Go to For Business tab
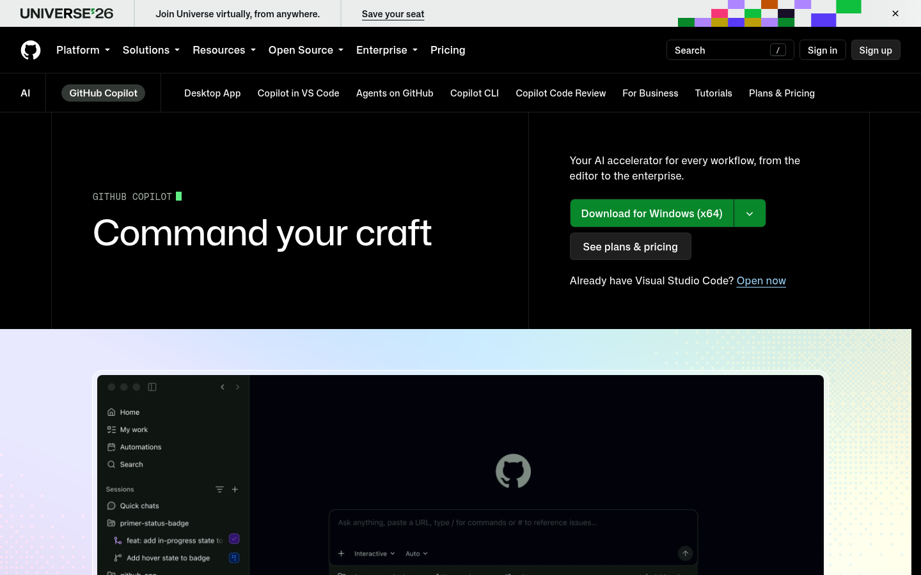Screen dimensions: 921x575 650,93
